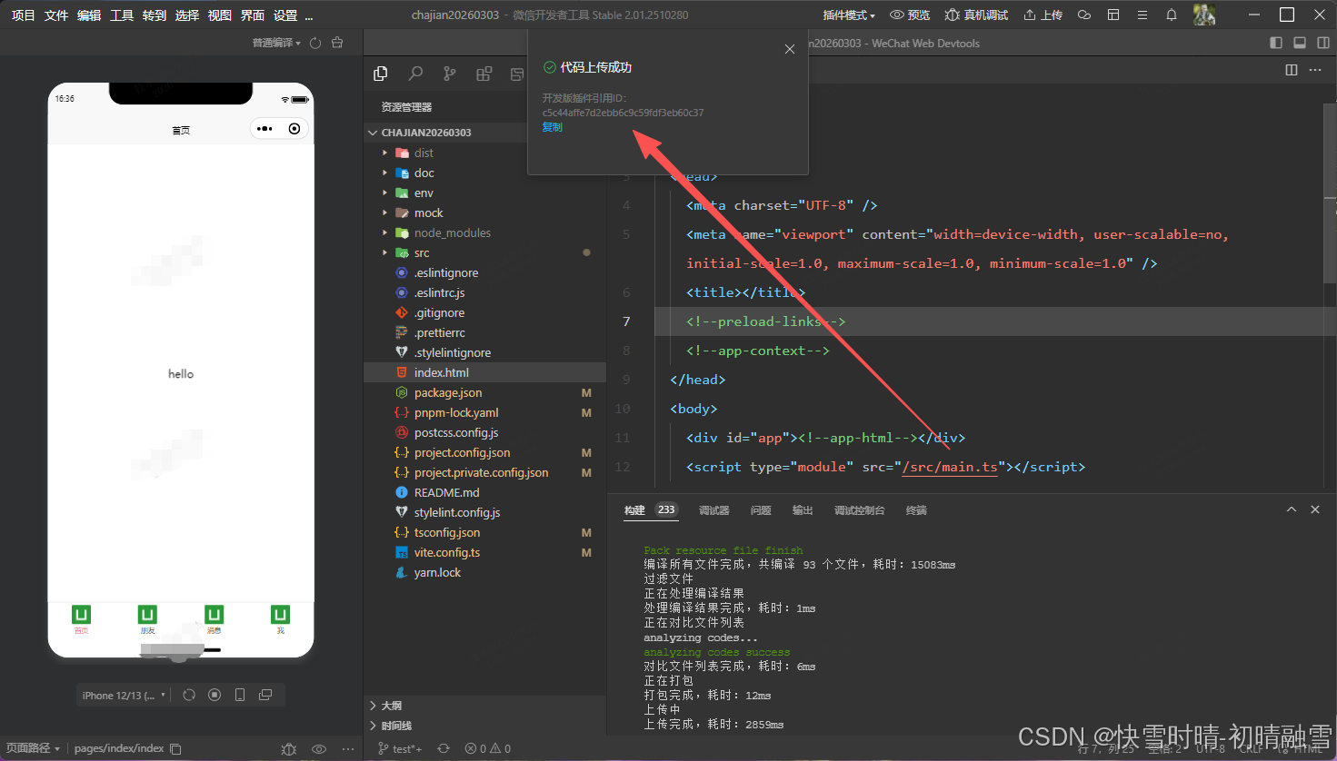This screenshot has height=761, width=1337.
Task: Open the notification bell
Action: coord(1172,15)
